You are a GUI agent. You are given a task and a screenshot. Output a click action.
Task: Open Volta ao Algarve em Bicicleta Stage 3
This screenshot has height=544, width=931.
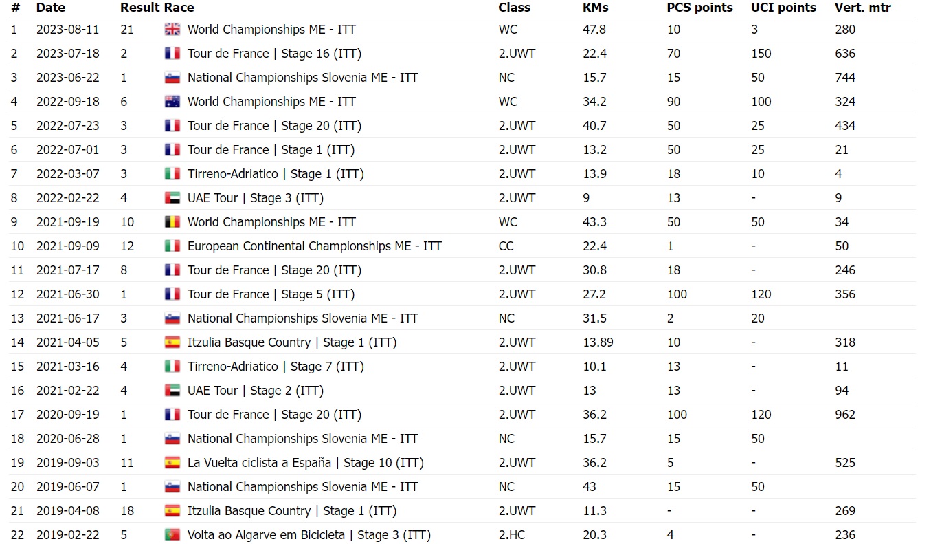[309, 535]
